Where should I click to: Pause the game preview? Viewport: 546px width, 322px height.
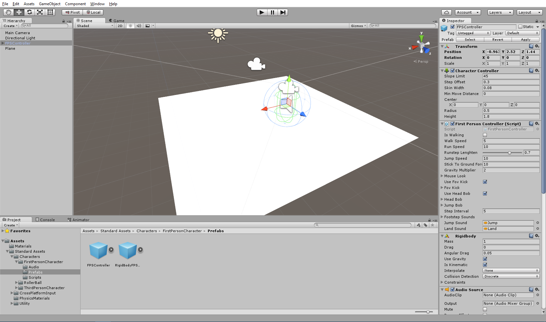272,12
